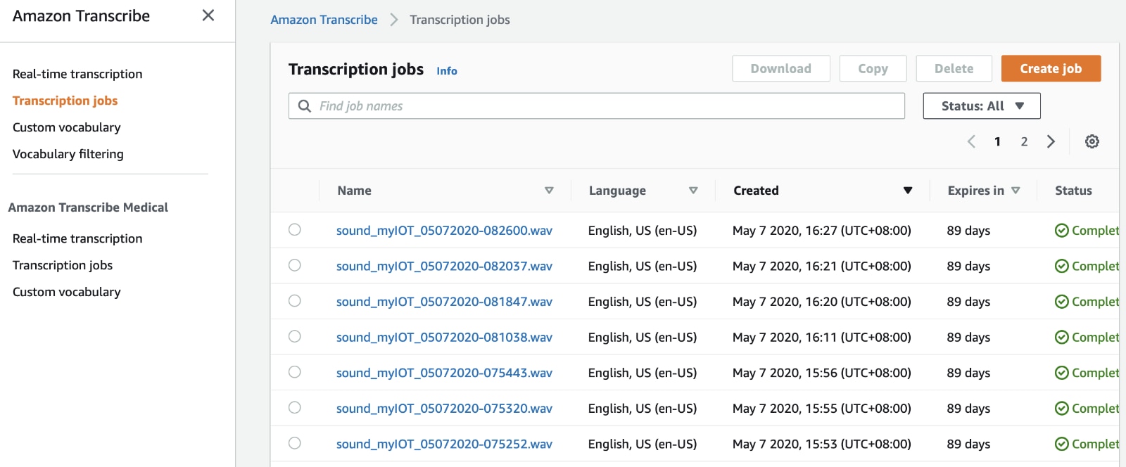Viewport: 1126px width, 467px height.
Task: Open table settings gear icon
Action: [x=1092, y=141]
